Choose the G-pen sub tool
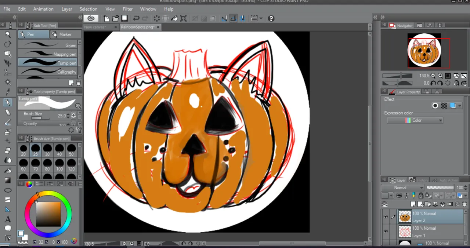 [48, 45]
